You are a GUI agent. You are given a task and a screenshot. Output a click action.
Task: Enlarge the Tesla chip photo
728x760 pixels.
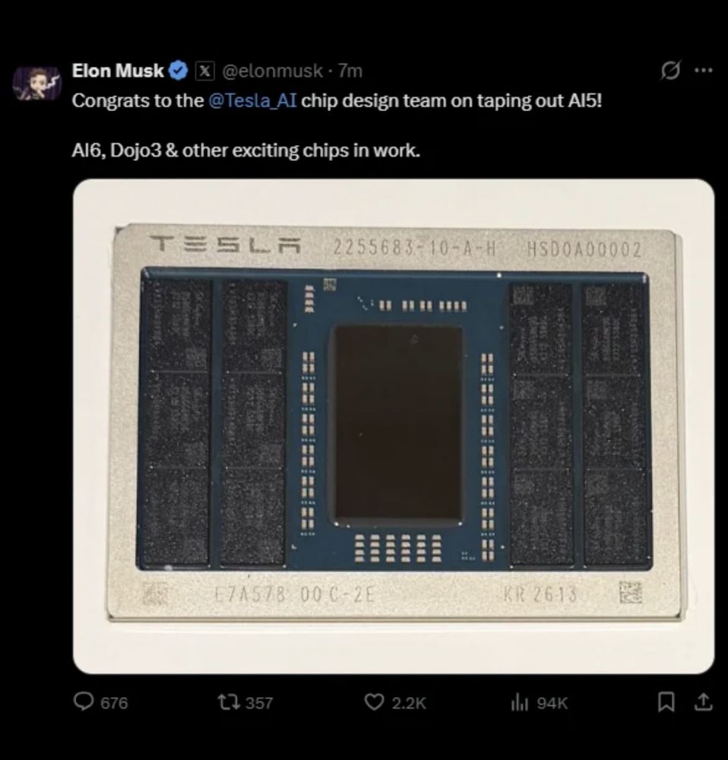coord(393,426)
